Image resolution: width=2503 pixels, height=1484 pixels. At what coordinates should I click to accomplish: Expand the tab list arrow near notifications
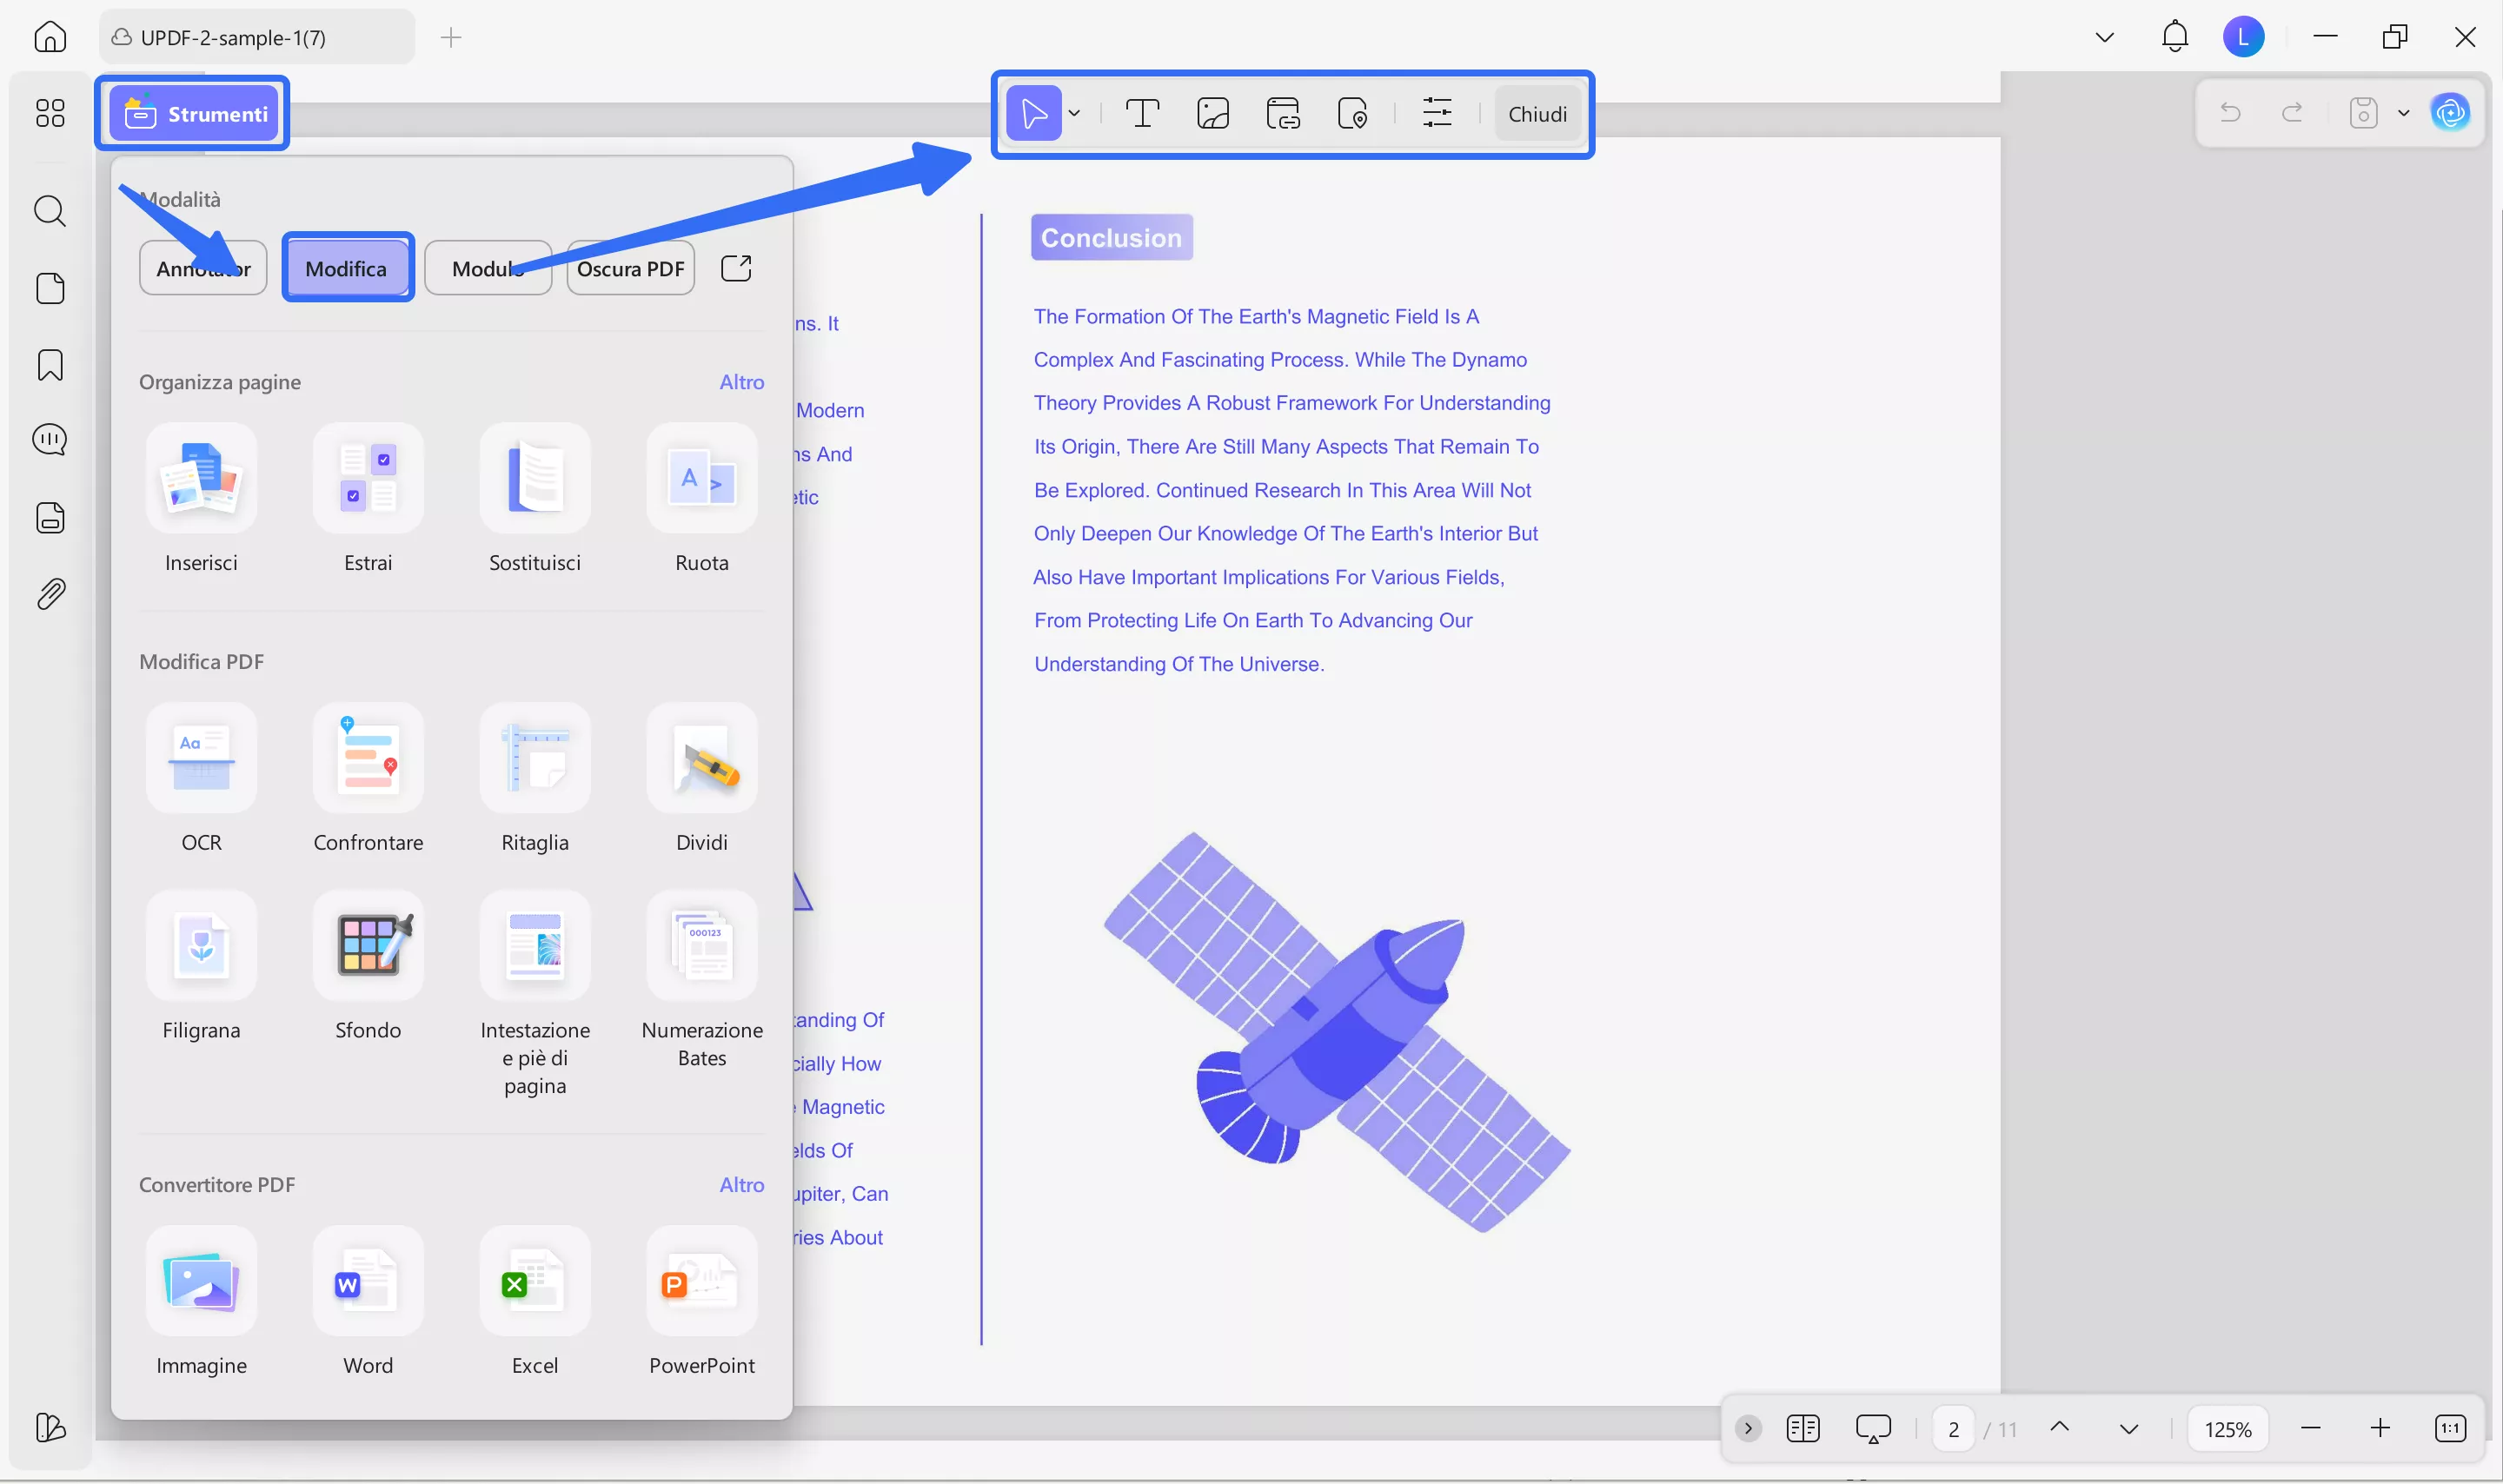point(2104,36)
